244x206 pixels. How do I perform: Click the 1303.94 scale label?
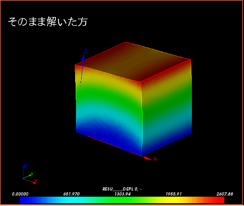pos(122,194)
